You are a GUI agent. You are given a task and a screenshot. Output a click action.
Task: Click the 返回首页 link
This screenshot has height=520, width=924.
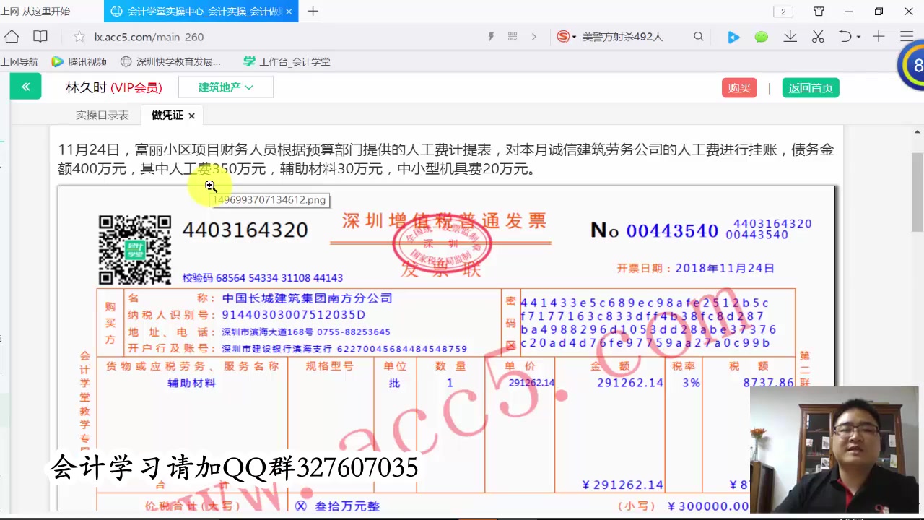[811, 87]
